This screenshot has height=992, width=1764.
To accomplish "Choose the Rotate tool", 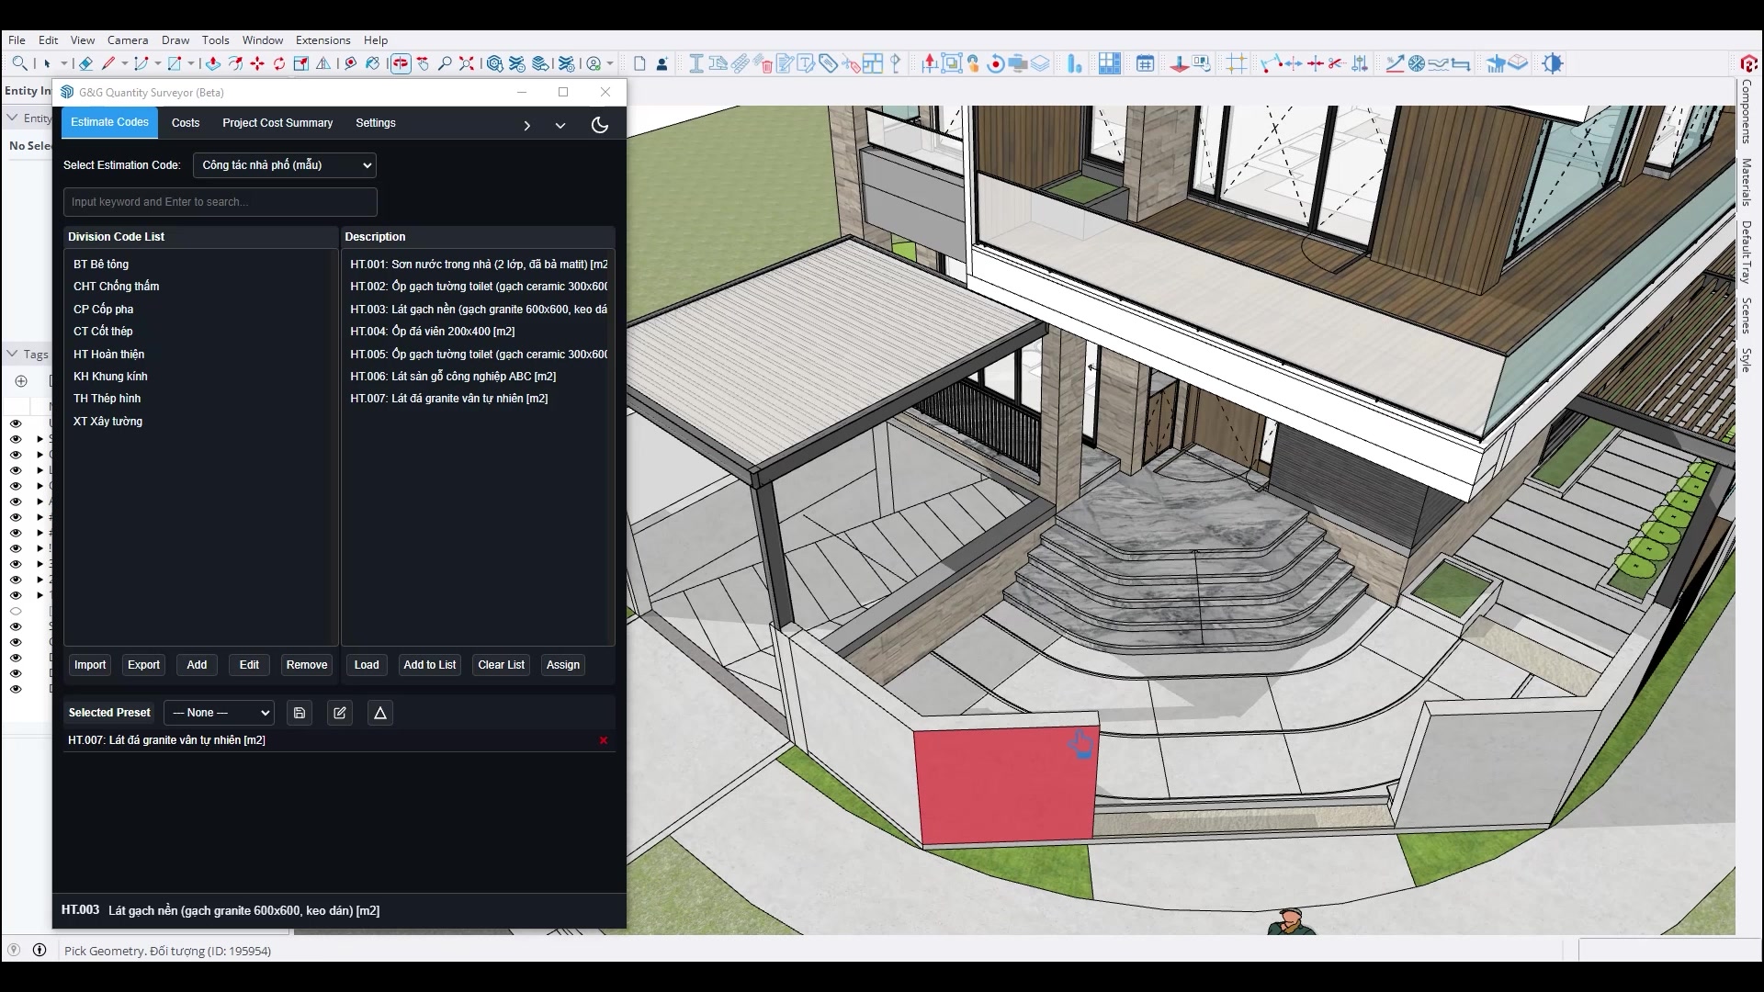I will [x=279, y=63].
